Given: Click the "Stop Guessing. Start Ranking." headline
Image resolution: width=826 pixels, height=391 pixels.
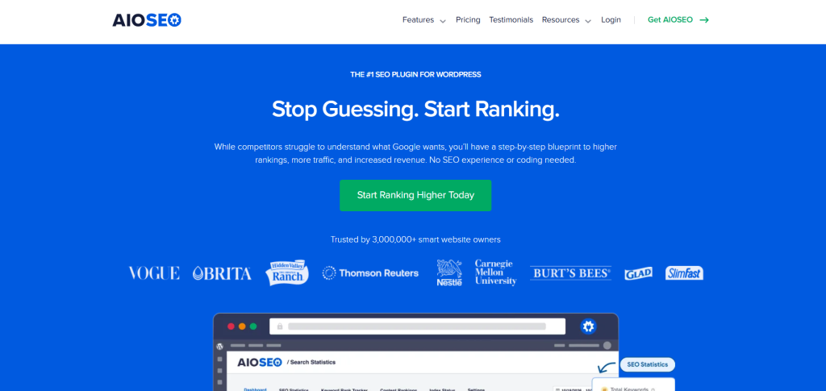Looking at the screenshot, I should 415,110.
